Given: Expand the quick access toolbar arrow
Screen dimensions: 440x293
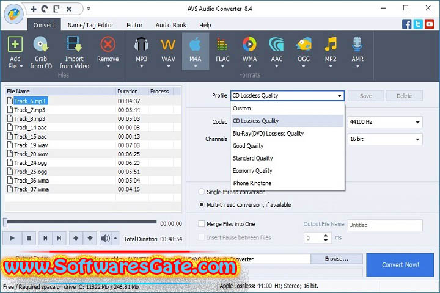Looking at the screenshot, I should 89,9.
